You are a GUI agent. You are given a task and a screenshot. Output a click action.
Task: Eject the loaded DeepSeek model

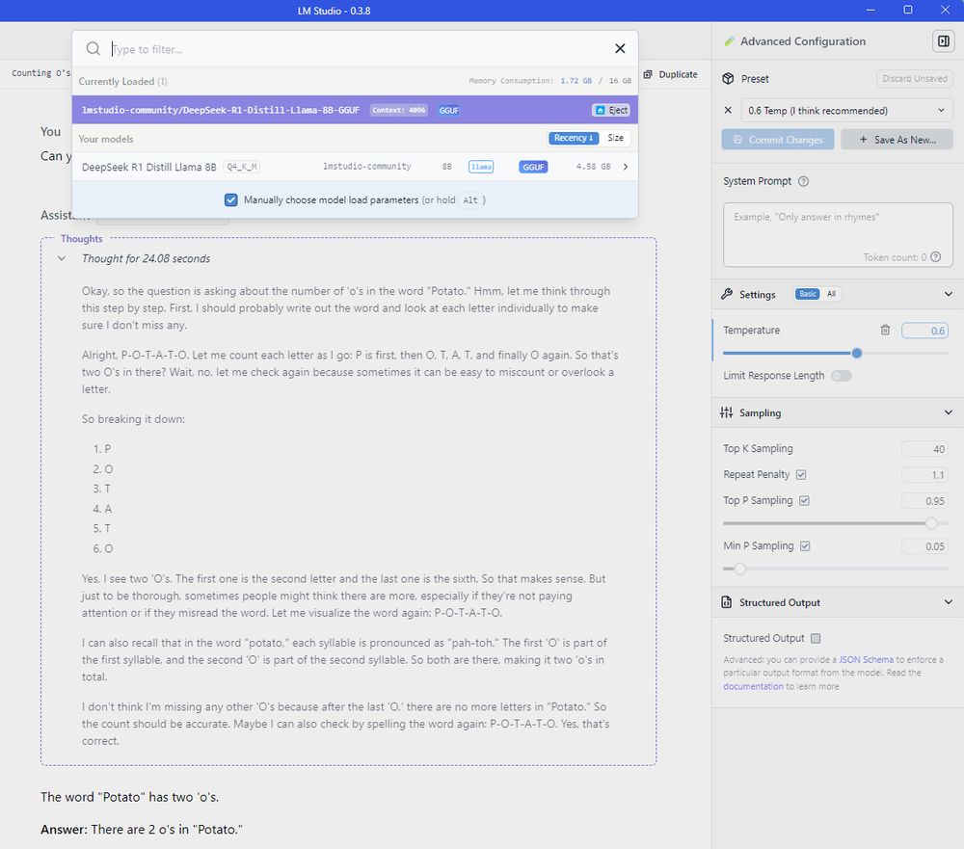610,110
